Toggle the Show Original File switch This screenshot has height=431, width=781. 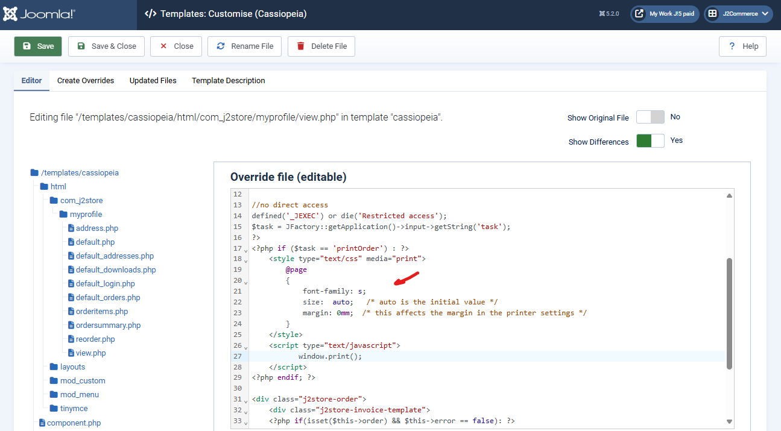coord(650,117)
